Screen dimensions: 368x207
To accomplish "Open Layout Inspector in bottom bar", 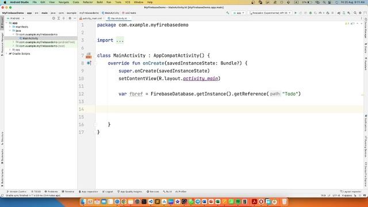I will click(350, 191).
